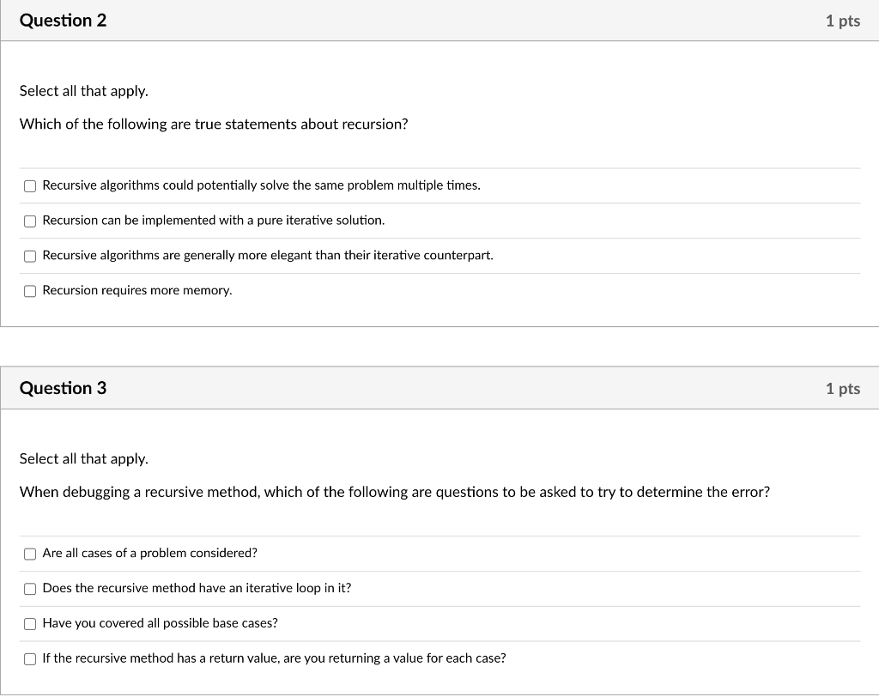The image size is (879, 697).
Task: Check "Are all cases of a problem considered?"
Action: (30, 554)
